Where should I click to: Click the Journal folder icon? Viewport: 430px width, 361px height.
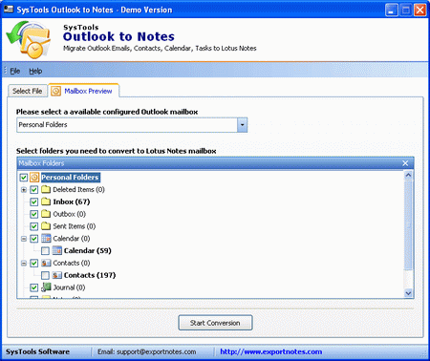click(46, 287)
